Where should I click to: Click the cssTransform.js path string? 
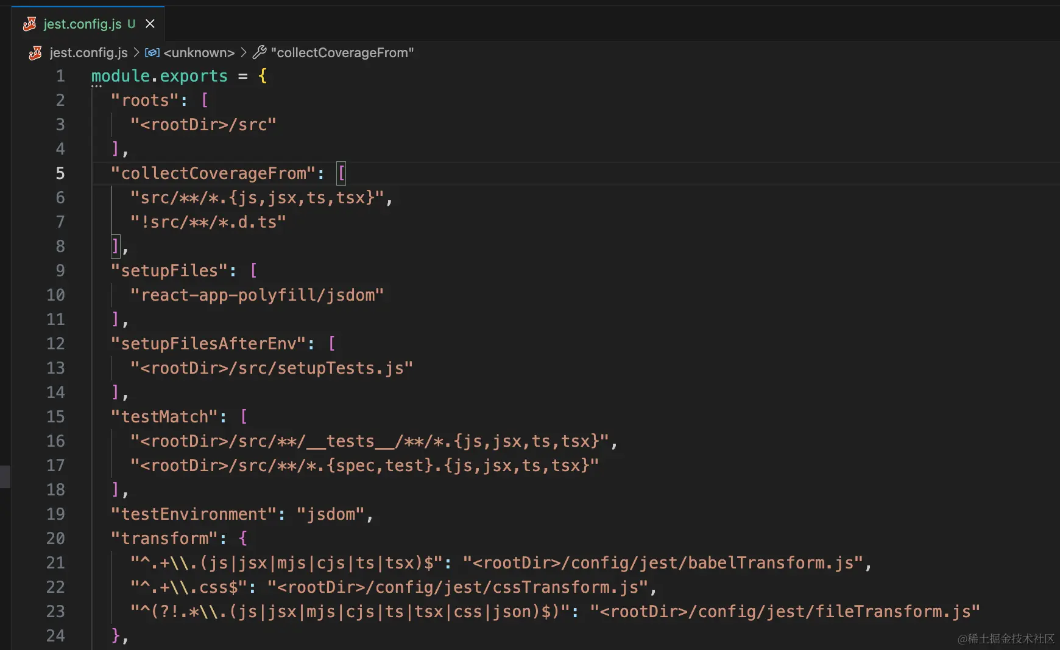click(457, 587)
